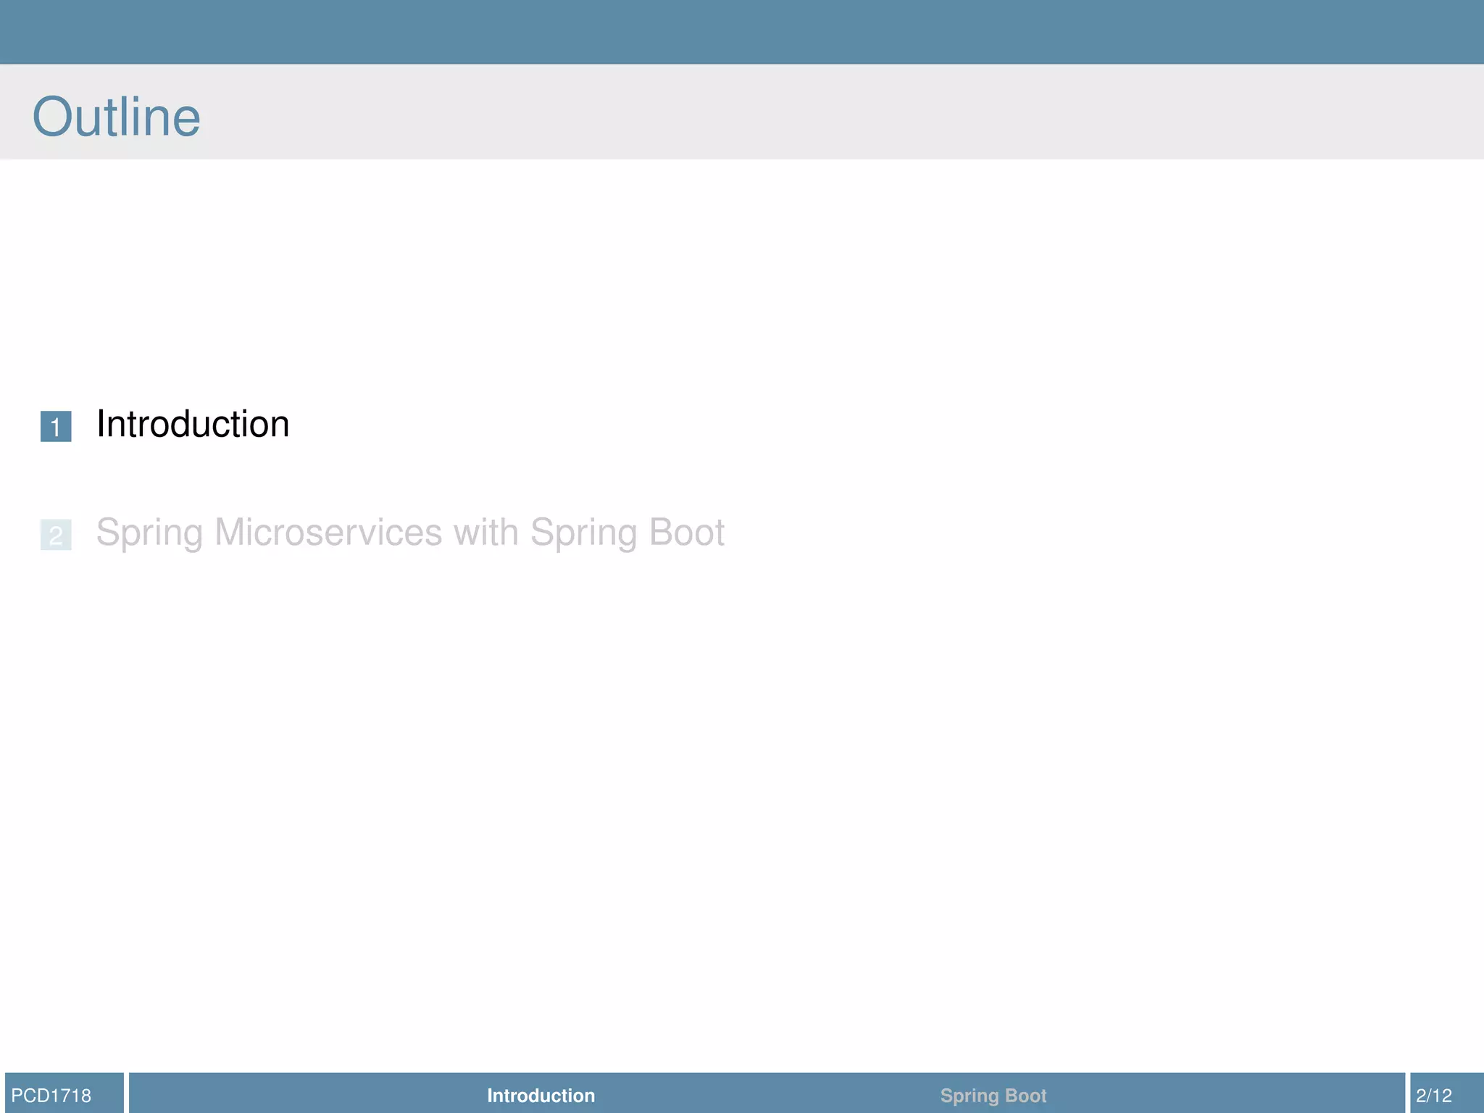This screenshot has height=1113, width=1484.
Task: Click the faded number 2 section box
Action: [x=56, y=535]
